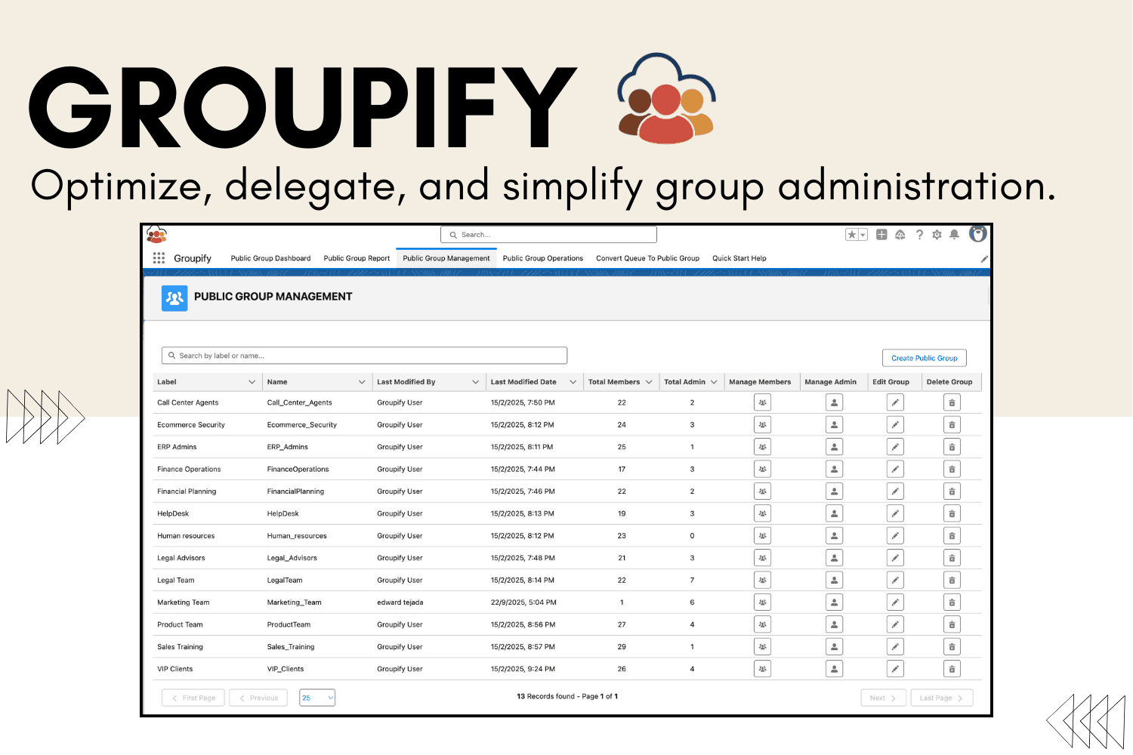The width and height of the screenshot is (1133, 755).
Task: Open the Label column menu chevron
Action: point(252,382)
